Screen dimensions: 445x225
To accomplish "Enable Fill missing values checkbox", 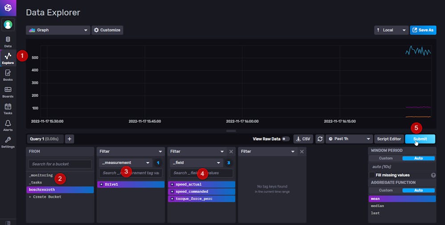I will [x=372, y=175].
